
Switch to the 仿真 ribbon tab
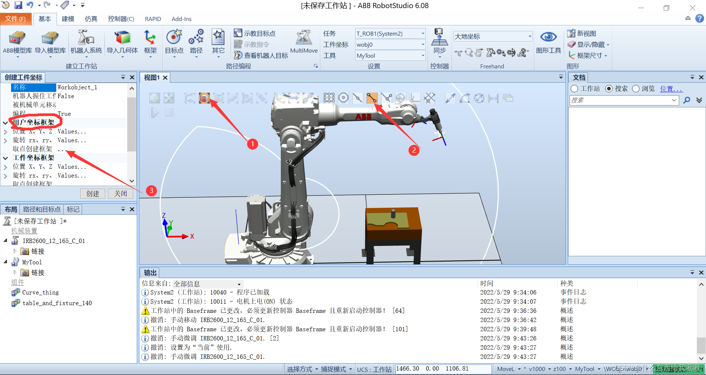pos(91,19)
